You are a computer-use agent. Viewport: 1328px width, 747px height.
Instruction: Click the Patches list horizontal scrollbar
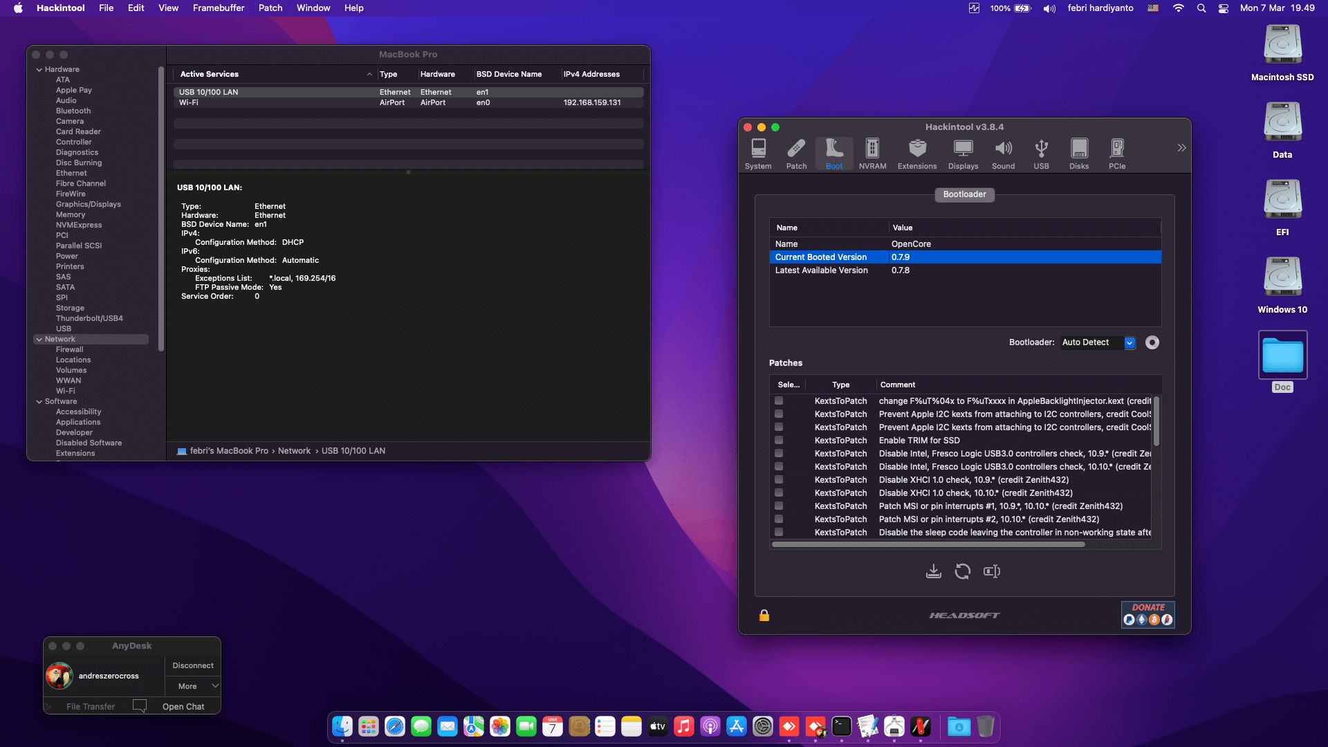(928, 544)
